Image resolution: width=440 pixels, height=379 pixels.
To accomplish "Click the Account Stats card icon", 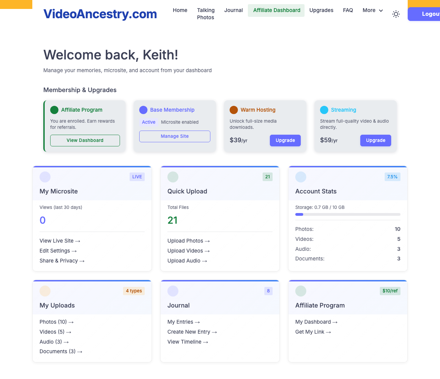I will click(301, 177).
